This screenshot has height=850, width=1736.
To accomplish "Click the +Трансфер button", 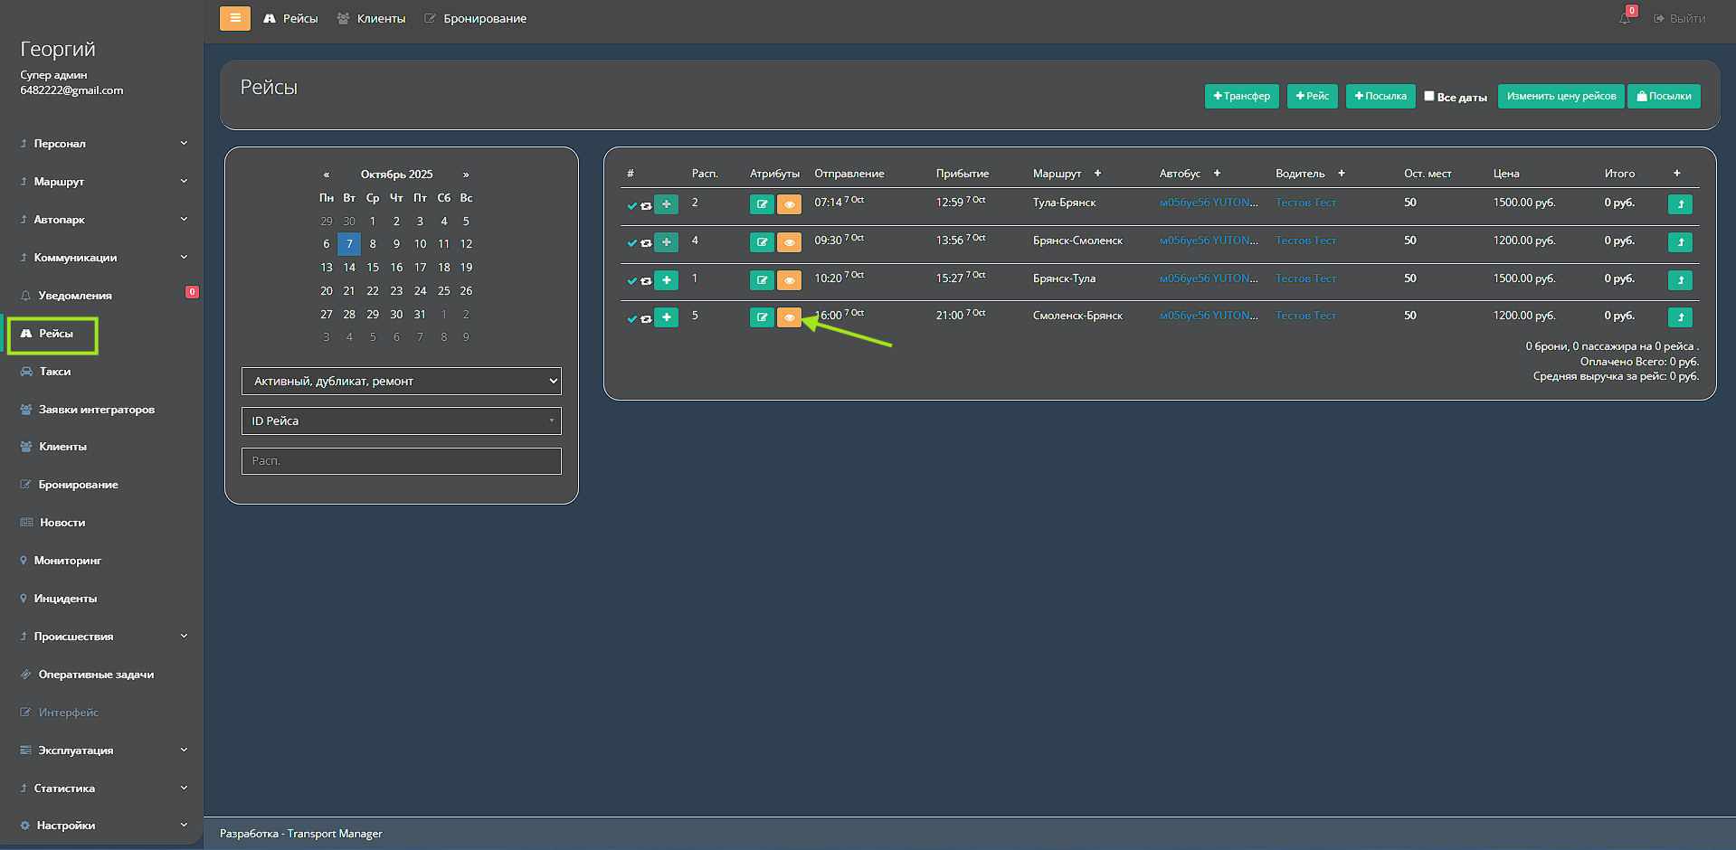I will click(x=1241, y=96).
